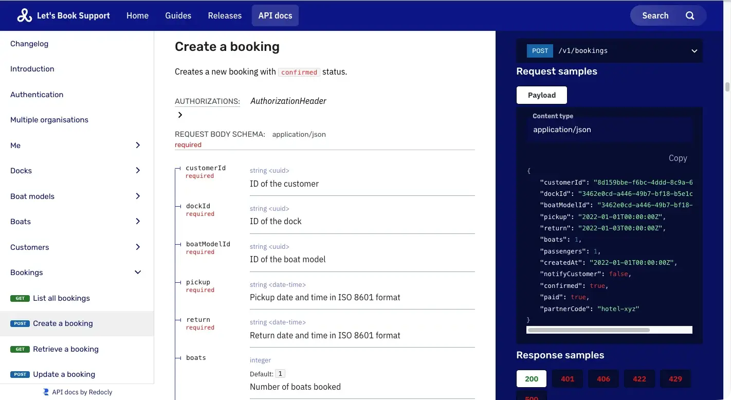
Task: Open the List all bookings endpoint
Action: (77, 298)
